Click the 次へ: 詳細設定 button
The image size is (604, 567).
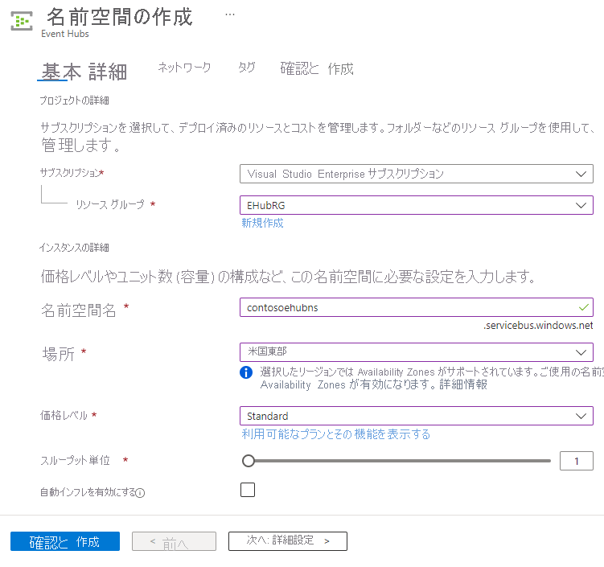pos(288,541)
